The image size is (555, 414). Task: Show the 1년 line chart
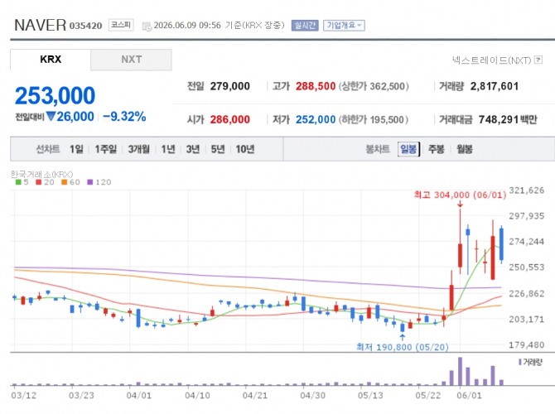(168, 149)
